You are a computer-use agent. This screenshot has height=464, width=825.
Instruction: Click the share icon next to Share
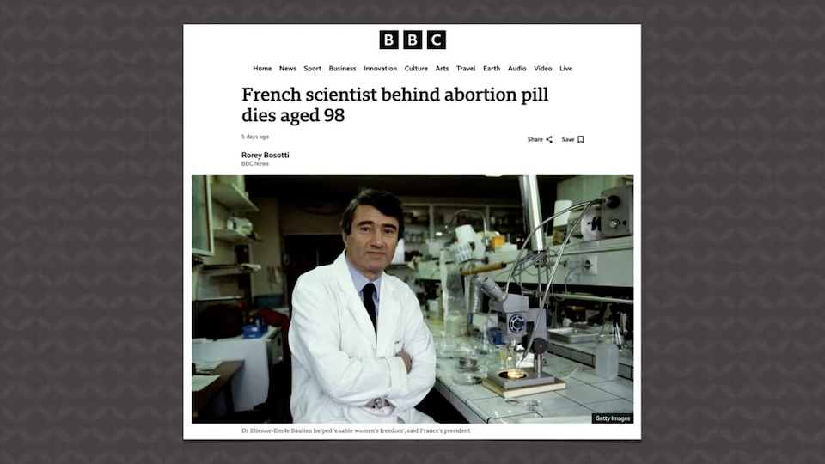coord(549,139)
